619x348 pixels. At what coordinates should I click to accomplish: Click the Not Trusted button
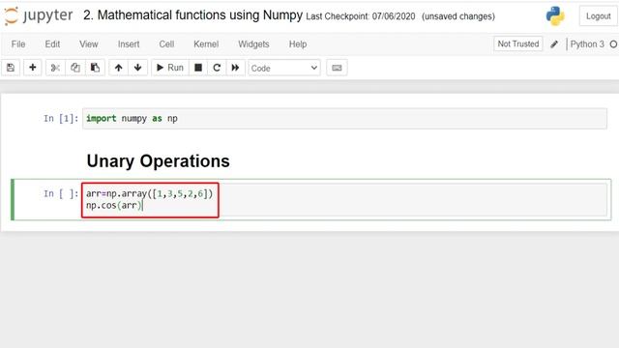click(518, 43)
